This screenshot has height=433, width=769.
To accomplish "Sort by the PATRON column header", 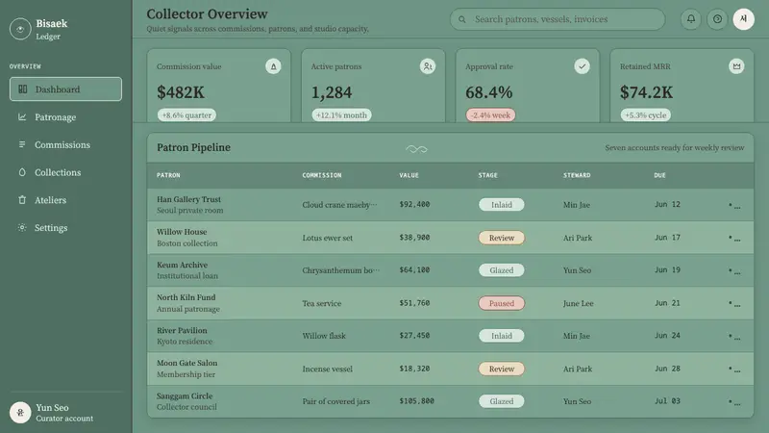I will coord(168,175).
